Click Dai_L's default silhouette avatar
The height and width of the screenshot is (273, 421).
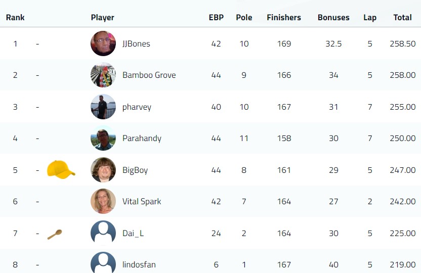103,233
